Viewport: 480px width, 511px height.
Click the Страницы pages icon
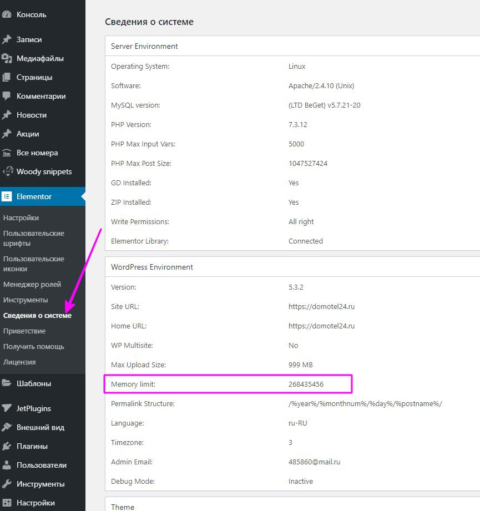click(7, 77)
